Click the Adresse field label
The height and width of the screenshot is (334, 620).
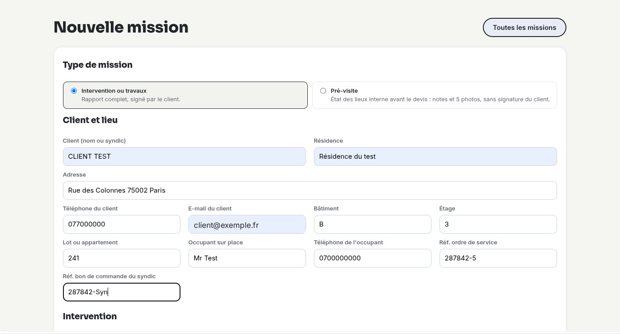click(x=74, y=175)
